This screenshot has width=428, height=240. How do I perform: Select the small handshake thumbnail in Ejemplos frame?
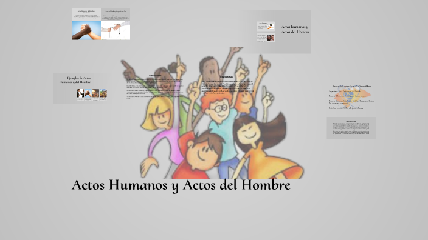88,93
